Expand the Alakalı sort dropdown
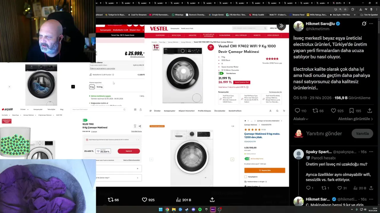Image resolution: width=380 pixels, height=213 pixels. tap(301, 119)
